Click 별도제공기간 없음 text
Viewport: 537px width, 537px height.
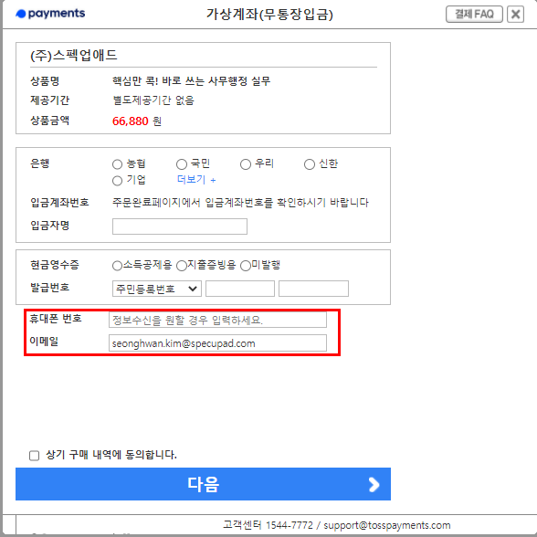click(153, 100)
